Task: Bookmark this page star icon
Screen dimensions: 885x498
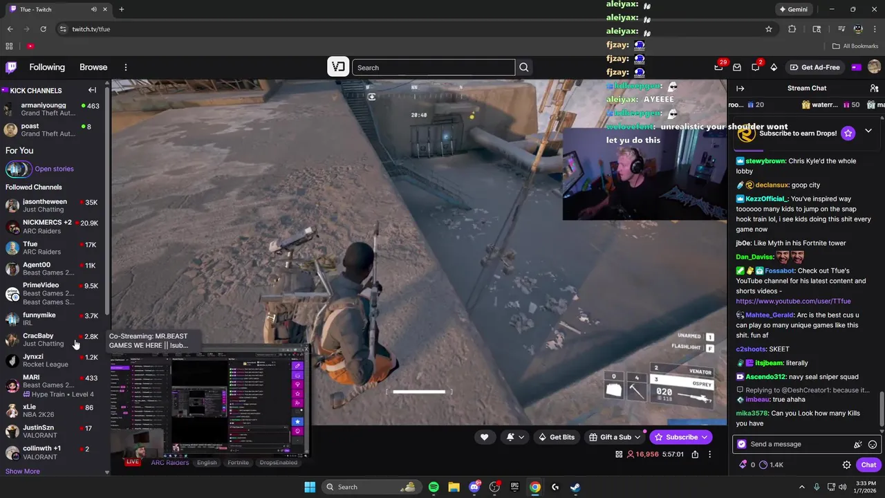Action: pyautogui.click(x=768, y=29)
